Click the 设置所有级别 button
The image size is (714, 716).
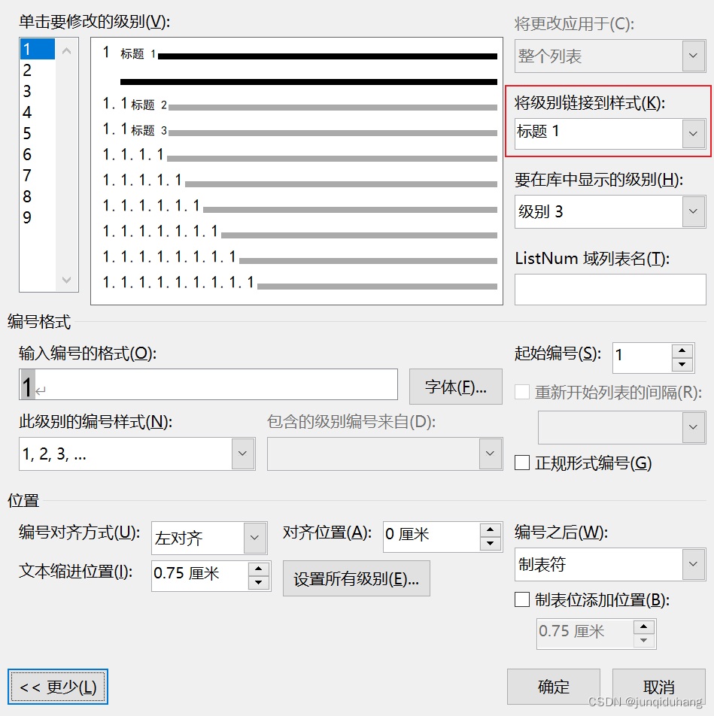pos(356,578)
